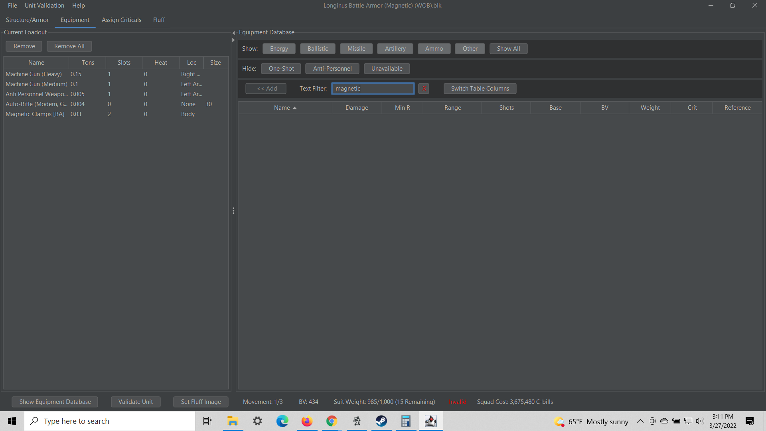Select Machine Gun (Heavy) in the loadout list
The image size is (766, 431).
coord(34,74)
